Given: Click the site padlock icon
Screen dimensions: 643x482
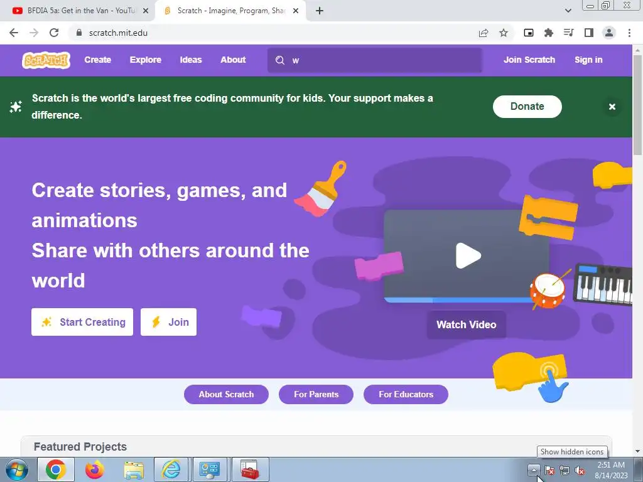Looking at the screenshot, I should pyautogui.click(x=79, y=33).
